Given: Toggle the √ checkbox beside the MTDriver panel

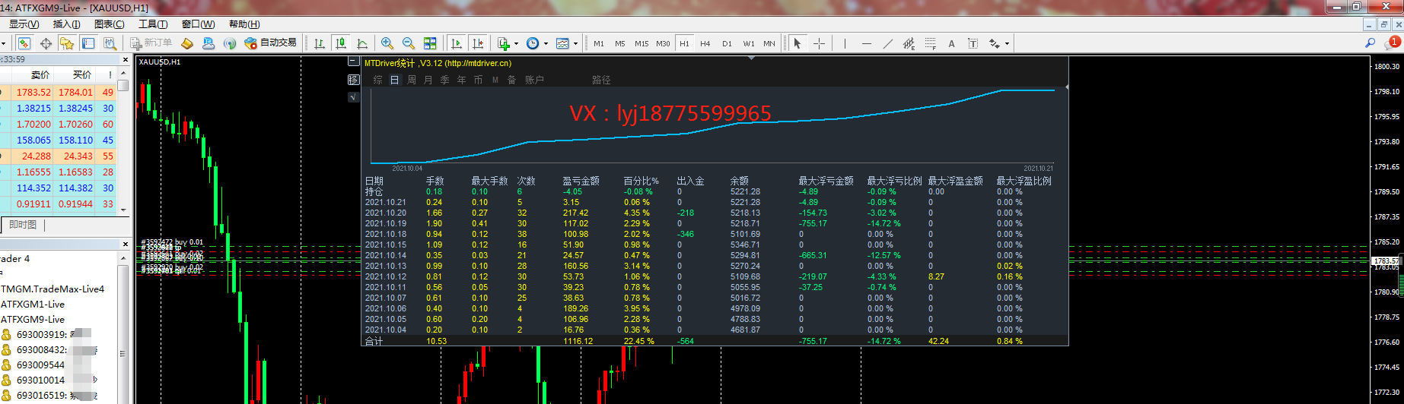Looking at the screenshot, I should 353,96.
